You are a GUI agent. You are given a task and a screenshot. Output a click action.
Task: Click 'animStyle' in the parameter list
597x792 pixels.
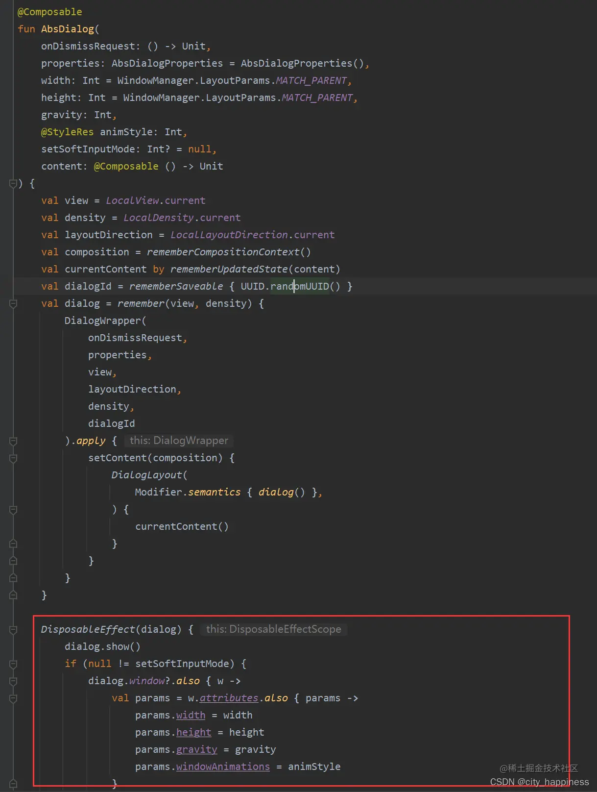pyautogui.click(x=126, y=132)
